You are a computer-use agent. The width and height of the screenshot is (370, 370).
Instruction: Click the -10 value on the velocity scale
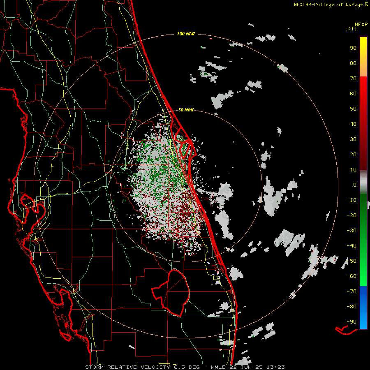(x=351, y=200)
